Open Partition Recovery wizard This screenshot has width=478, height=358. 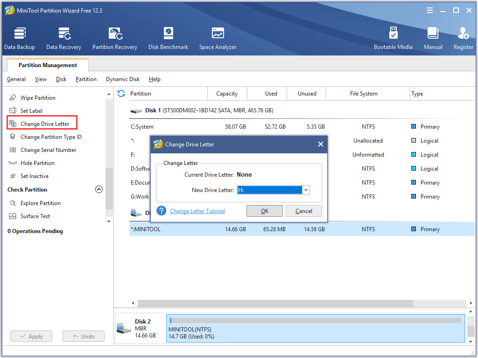(x=115, y=38)
